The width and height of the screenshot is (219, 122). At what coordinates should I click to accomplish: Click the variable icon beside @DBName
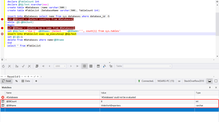[x=3, y=105]
